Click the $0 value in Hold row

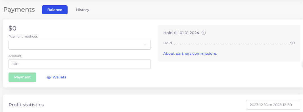[292, 43]
